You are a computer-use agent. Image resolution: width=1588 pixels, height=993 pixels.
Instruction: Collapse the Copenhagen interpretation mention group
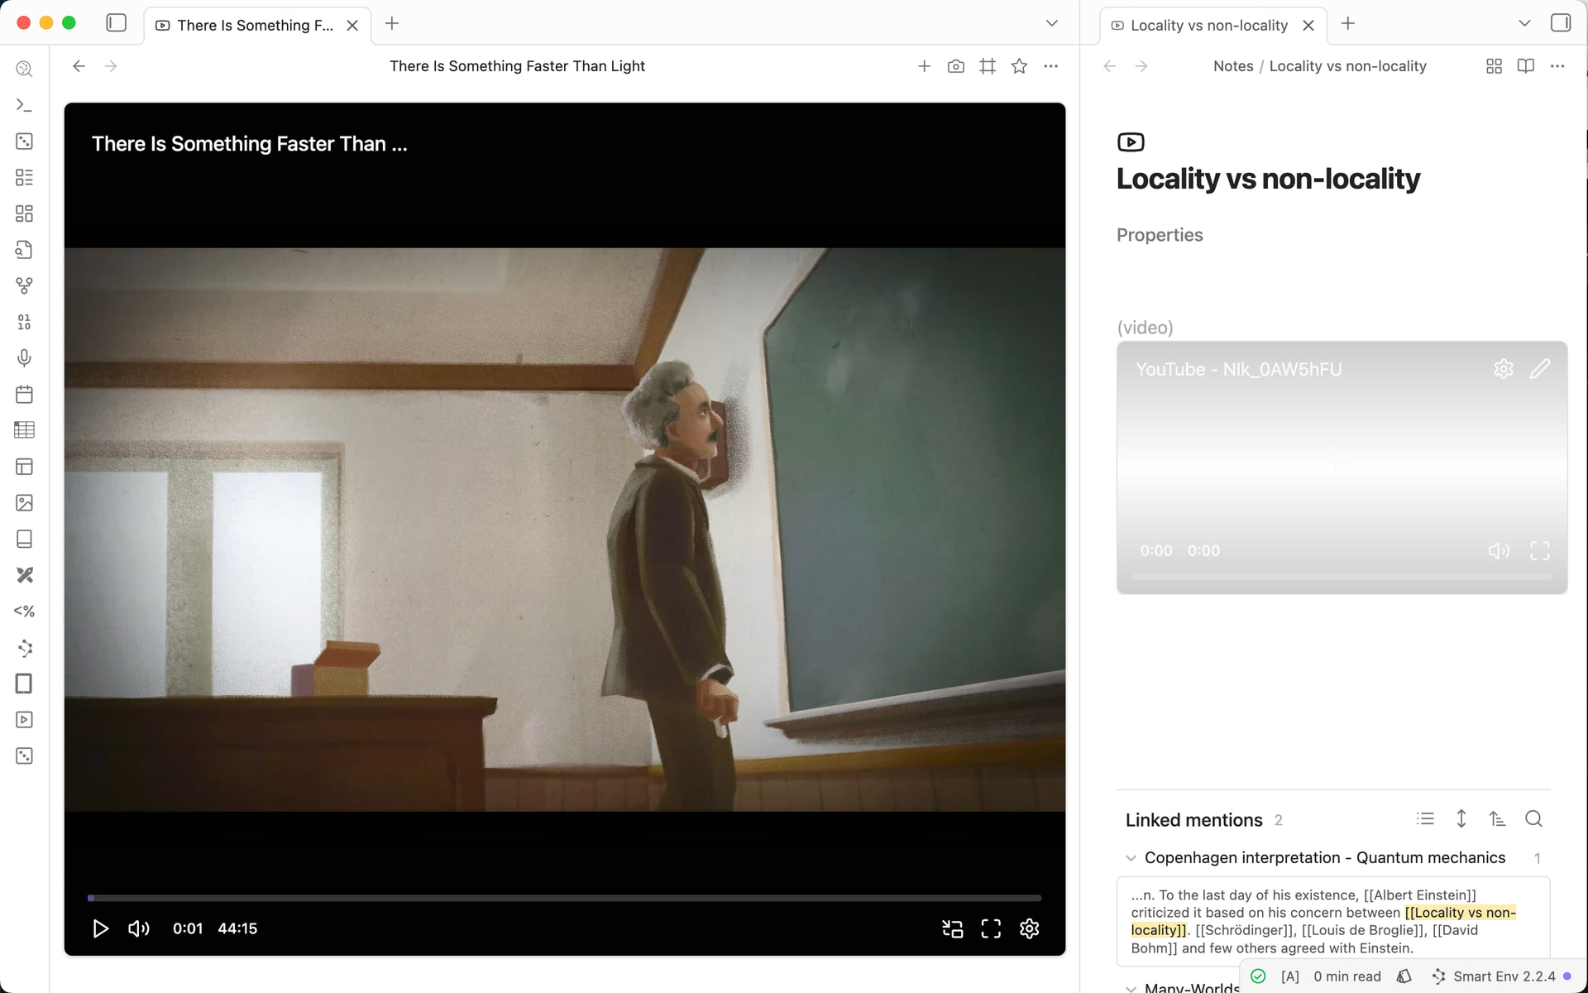click(1131, 858)
